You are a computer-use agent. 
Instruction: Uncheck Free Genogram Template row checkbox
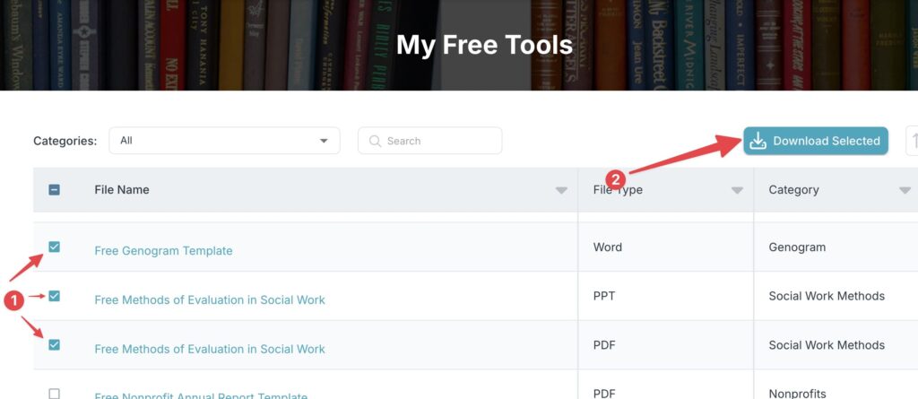(x=54, y=247)
